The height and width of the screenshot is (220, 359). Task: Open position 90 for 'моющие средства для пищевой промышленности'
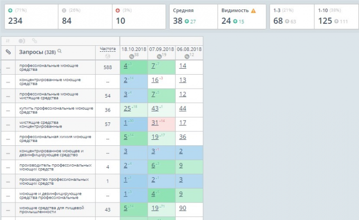tap(182, 208)
